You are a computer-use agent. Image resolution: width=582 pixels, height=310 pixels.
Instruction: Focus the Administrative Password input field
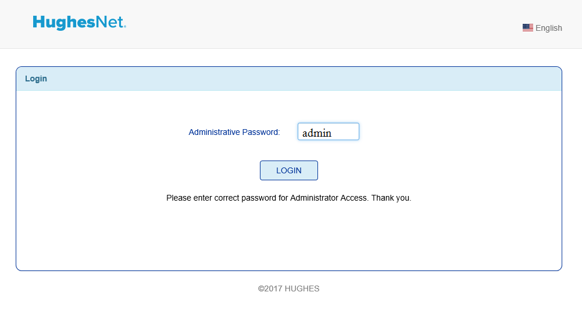pos(329,131)
